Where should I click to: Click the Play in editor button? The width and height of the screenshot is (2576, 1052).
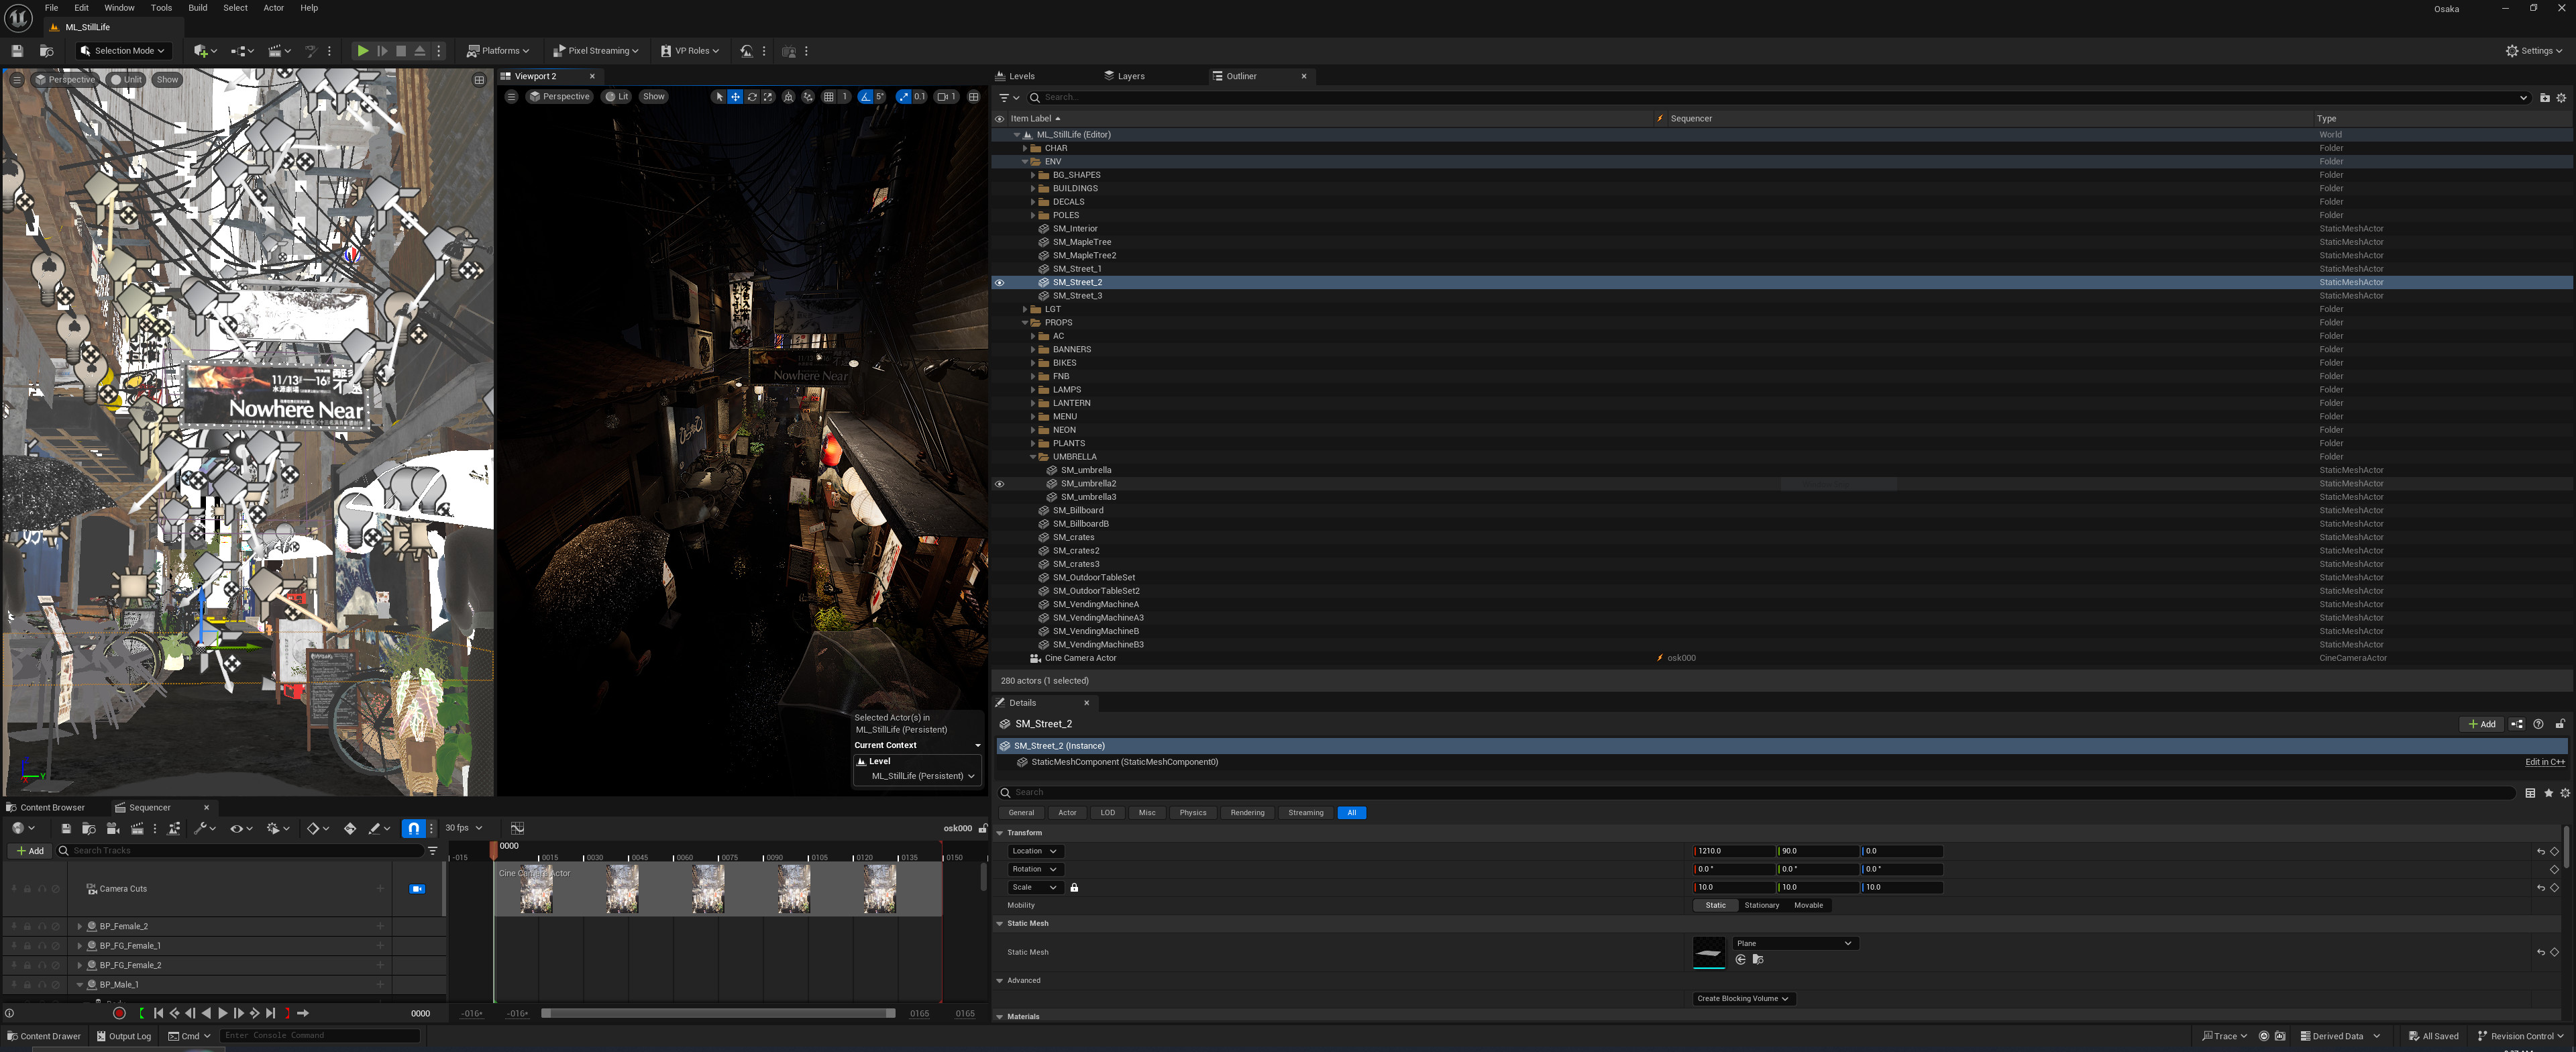pyautogui.click(x=363, y=51)
